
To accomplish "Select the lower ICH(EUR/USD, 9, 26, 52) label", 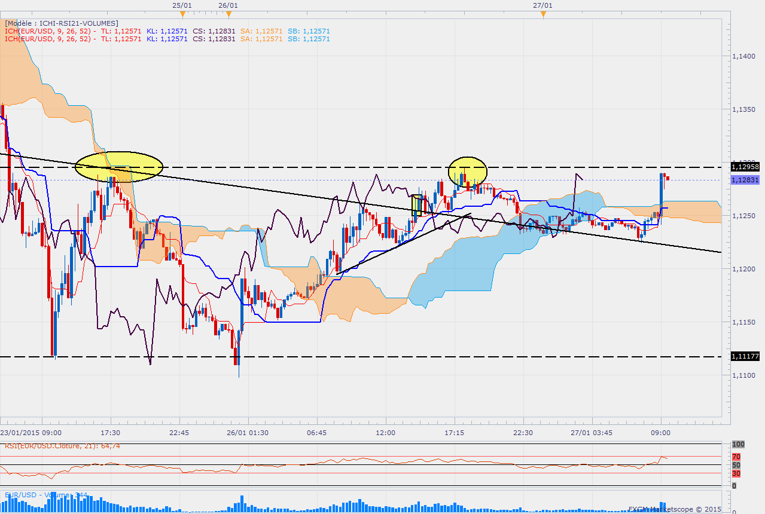I will pos(48,39).
